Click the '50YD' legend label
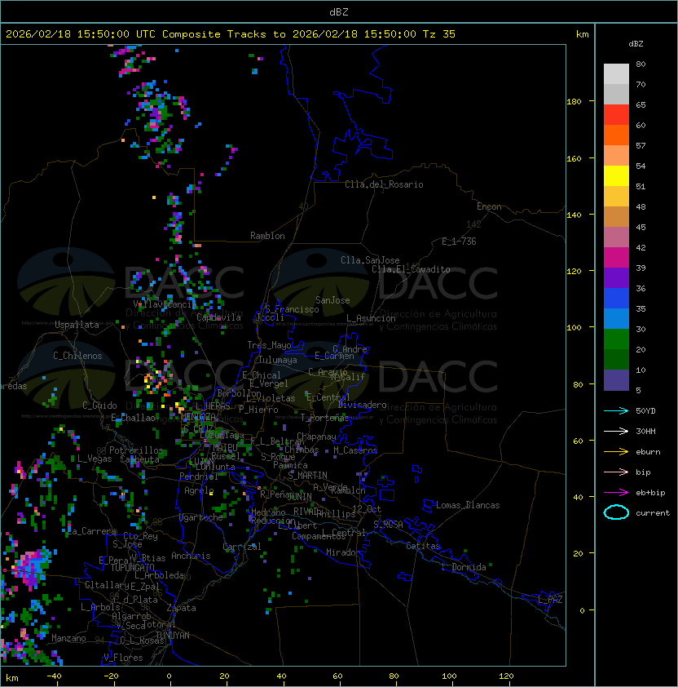Screen dimensions: 678x687 pyautogui.click(x=645, y=411)
